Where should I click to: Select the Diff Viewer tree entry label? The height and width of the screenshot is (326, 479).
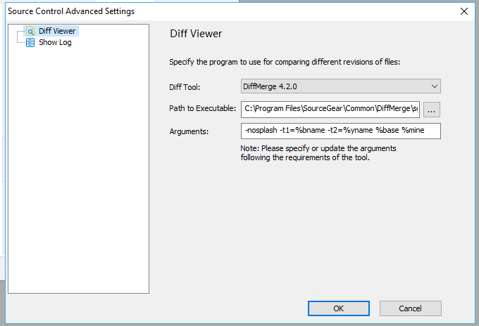[x=57, y=31]
